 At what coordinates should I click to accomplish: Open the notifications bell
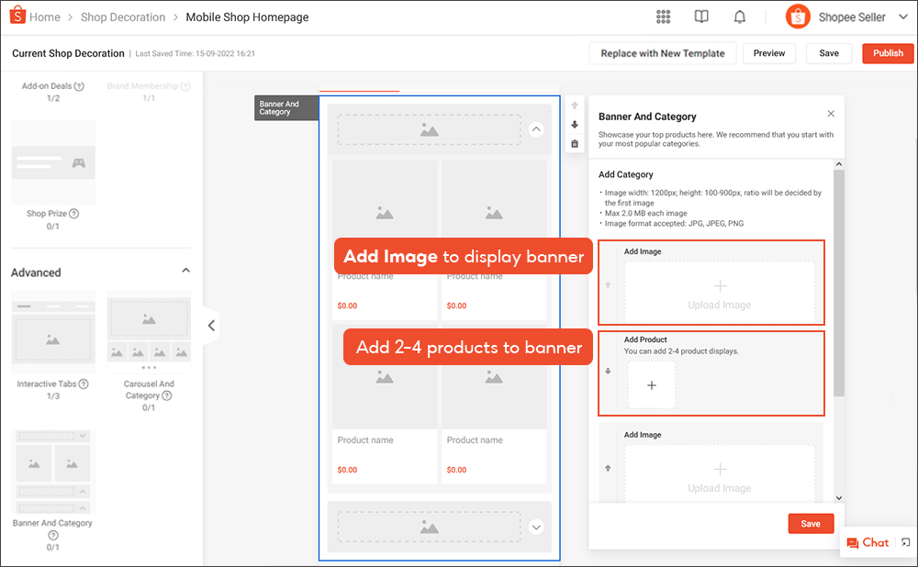[740, 17]
